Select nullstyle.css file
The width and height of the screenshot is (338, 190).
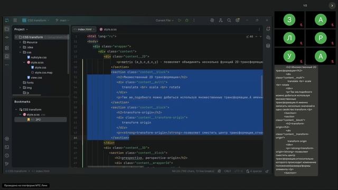tap(36, 58)
